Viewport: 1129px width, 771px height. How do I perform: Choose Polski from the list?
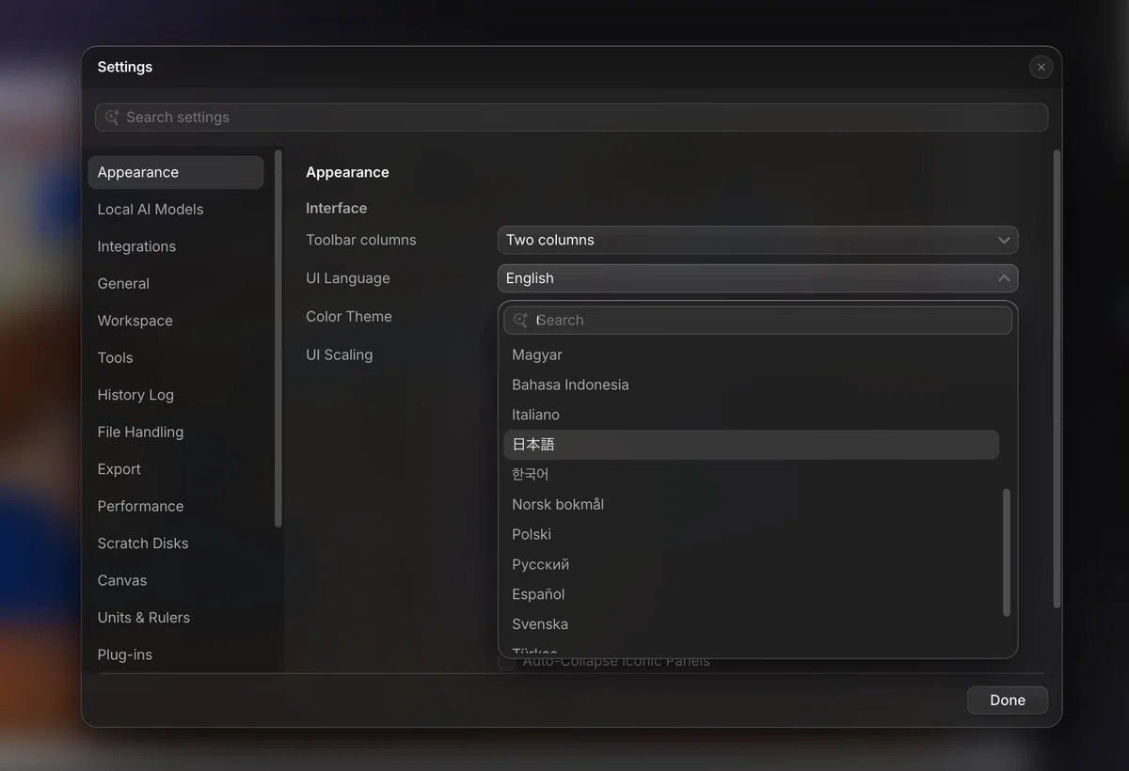(751, 534)
